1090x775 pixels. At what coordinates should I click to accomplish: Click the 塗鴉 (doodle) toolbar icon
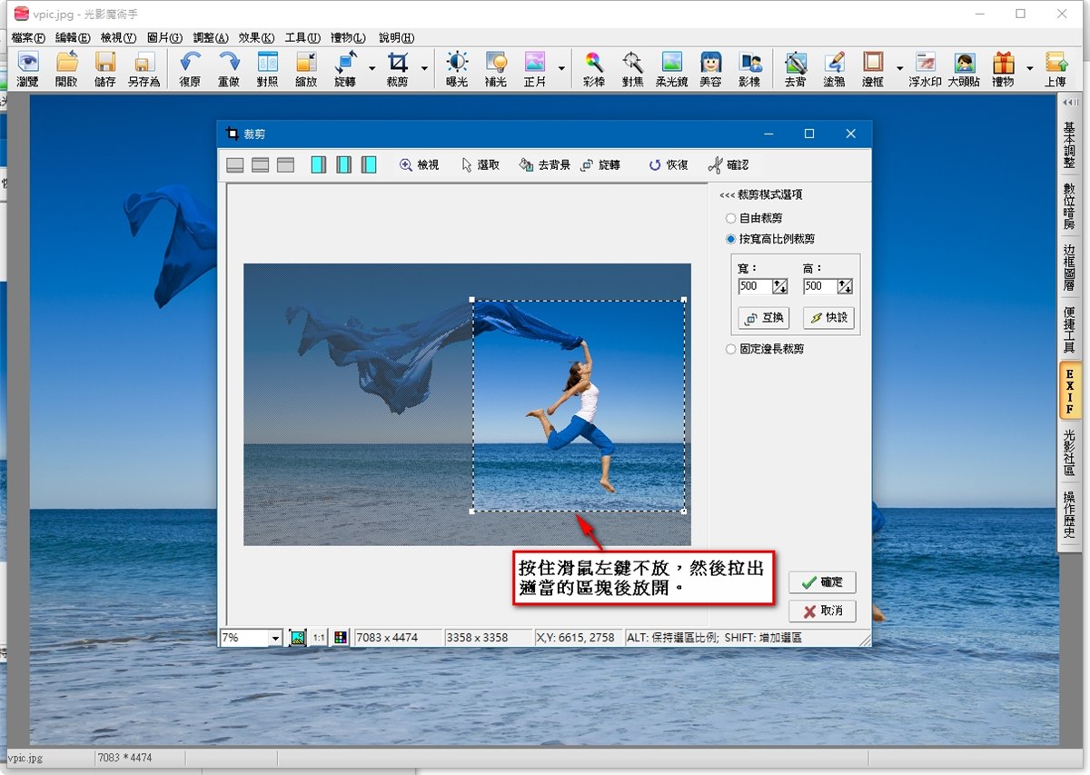tap(834, 68)
